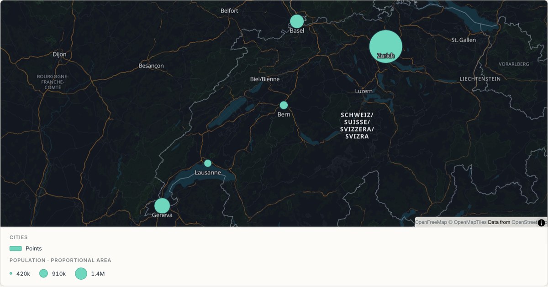Click the '910k' legend value
Image resolution: width=548 pixels, height=287 pixels.
[59, 274]
